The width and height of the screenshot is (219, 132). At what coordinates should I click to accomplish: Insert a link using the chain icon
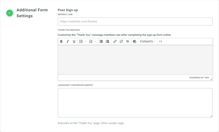115,42
